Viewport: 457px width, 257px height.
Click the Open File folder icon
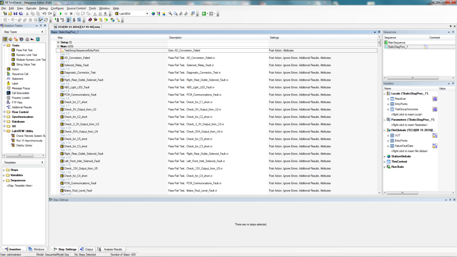click(10, 14)
